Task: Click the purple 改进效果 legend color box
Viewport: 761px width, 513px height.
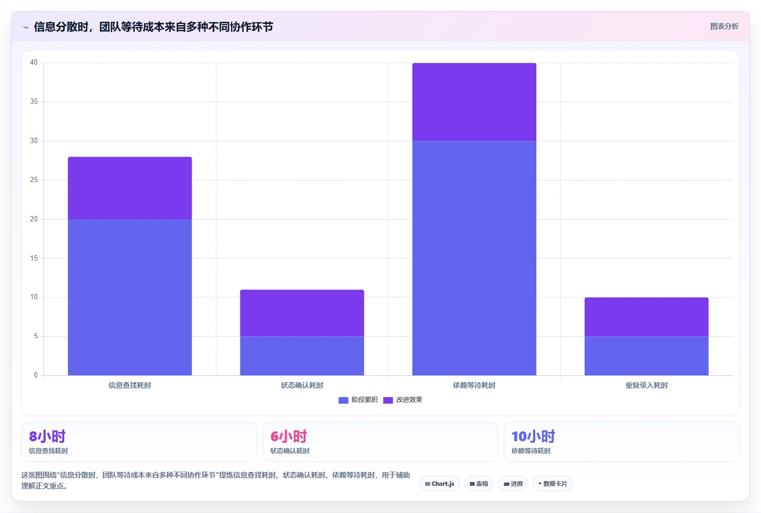Action: 388,400
